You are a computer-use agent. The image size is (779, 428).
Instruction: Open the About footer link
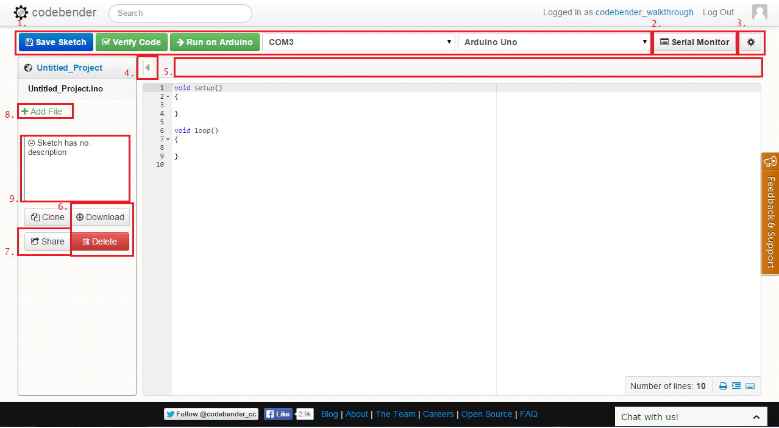click(357, 414)
